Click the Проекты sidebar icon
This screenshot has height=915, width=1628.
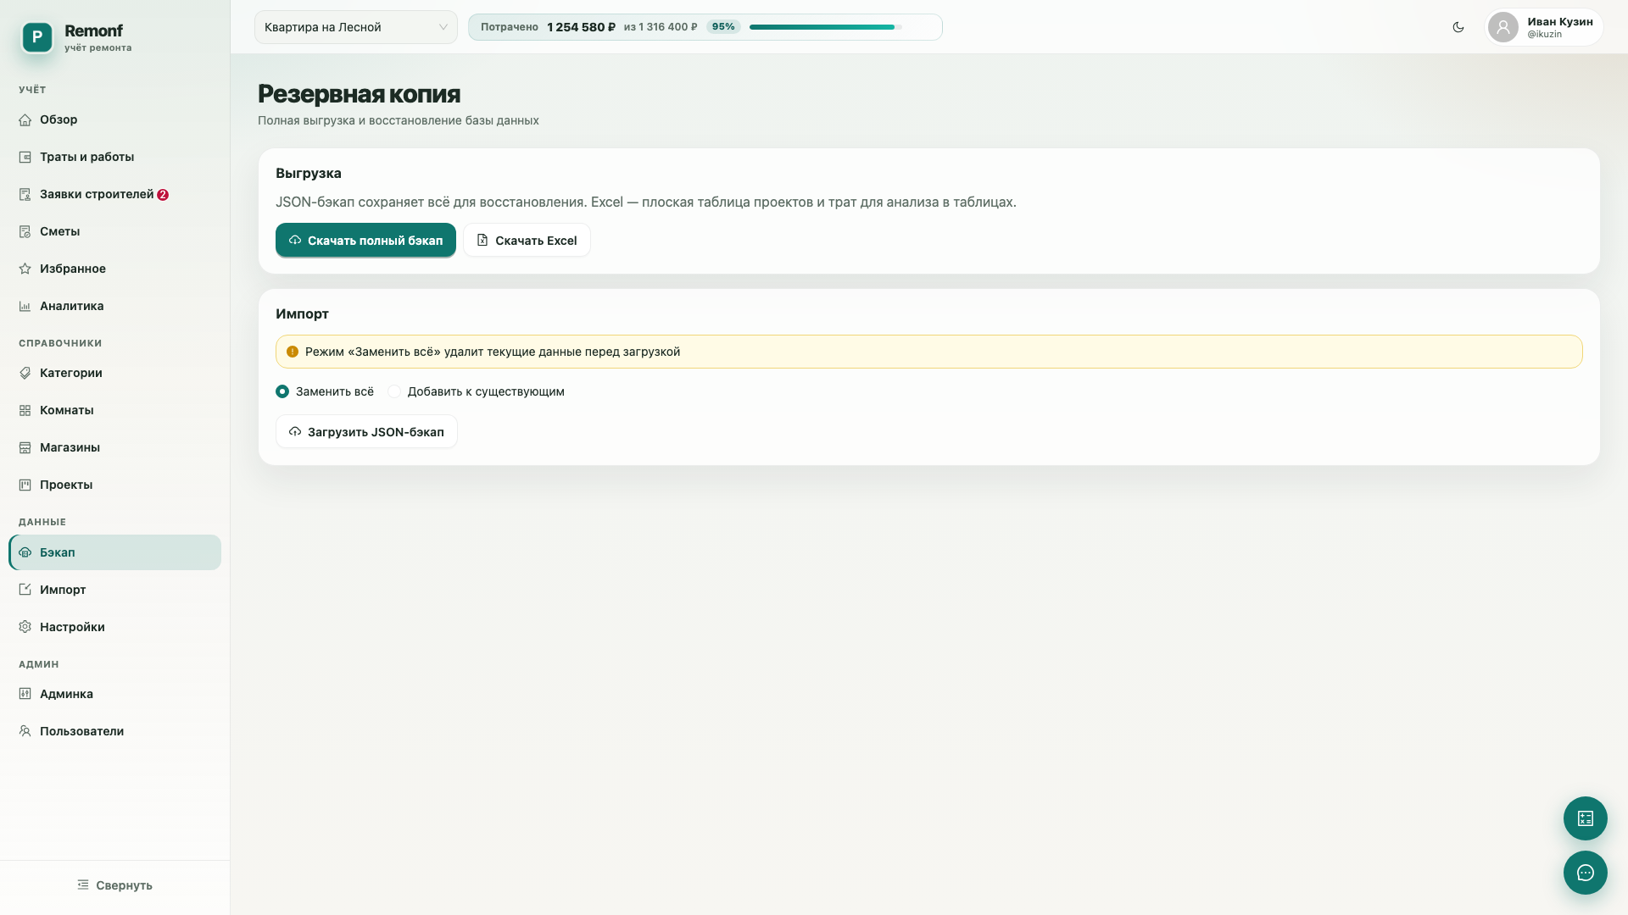[x=25, y=485]
